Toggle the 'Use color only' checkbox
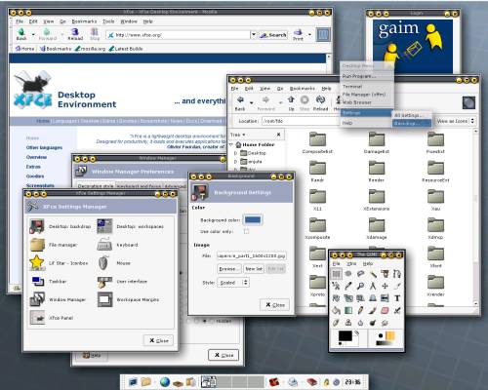Viewport: 488px width, 390px height. coord(246,231)
